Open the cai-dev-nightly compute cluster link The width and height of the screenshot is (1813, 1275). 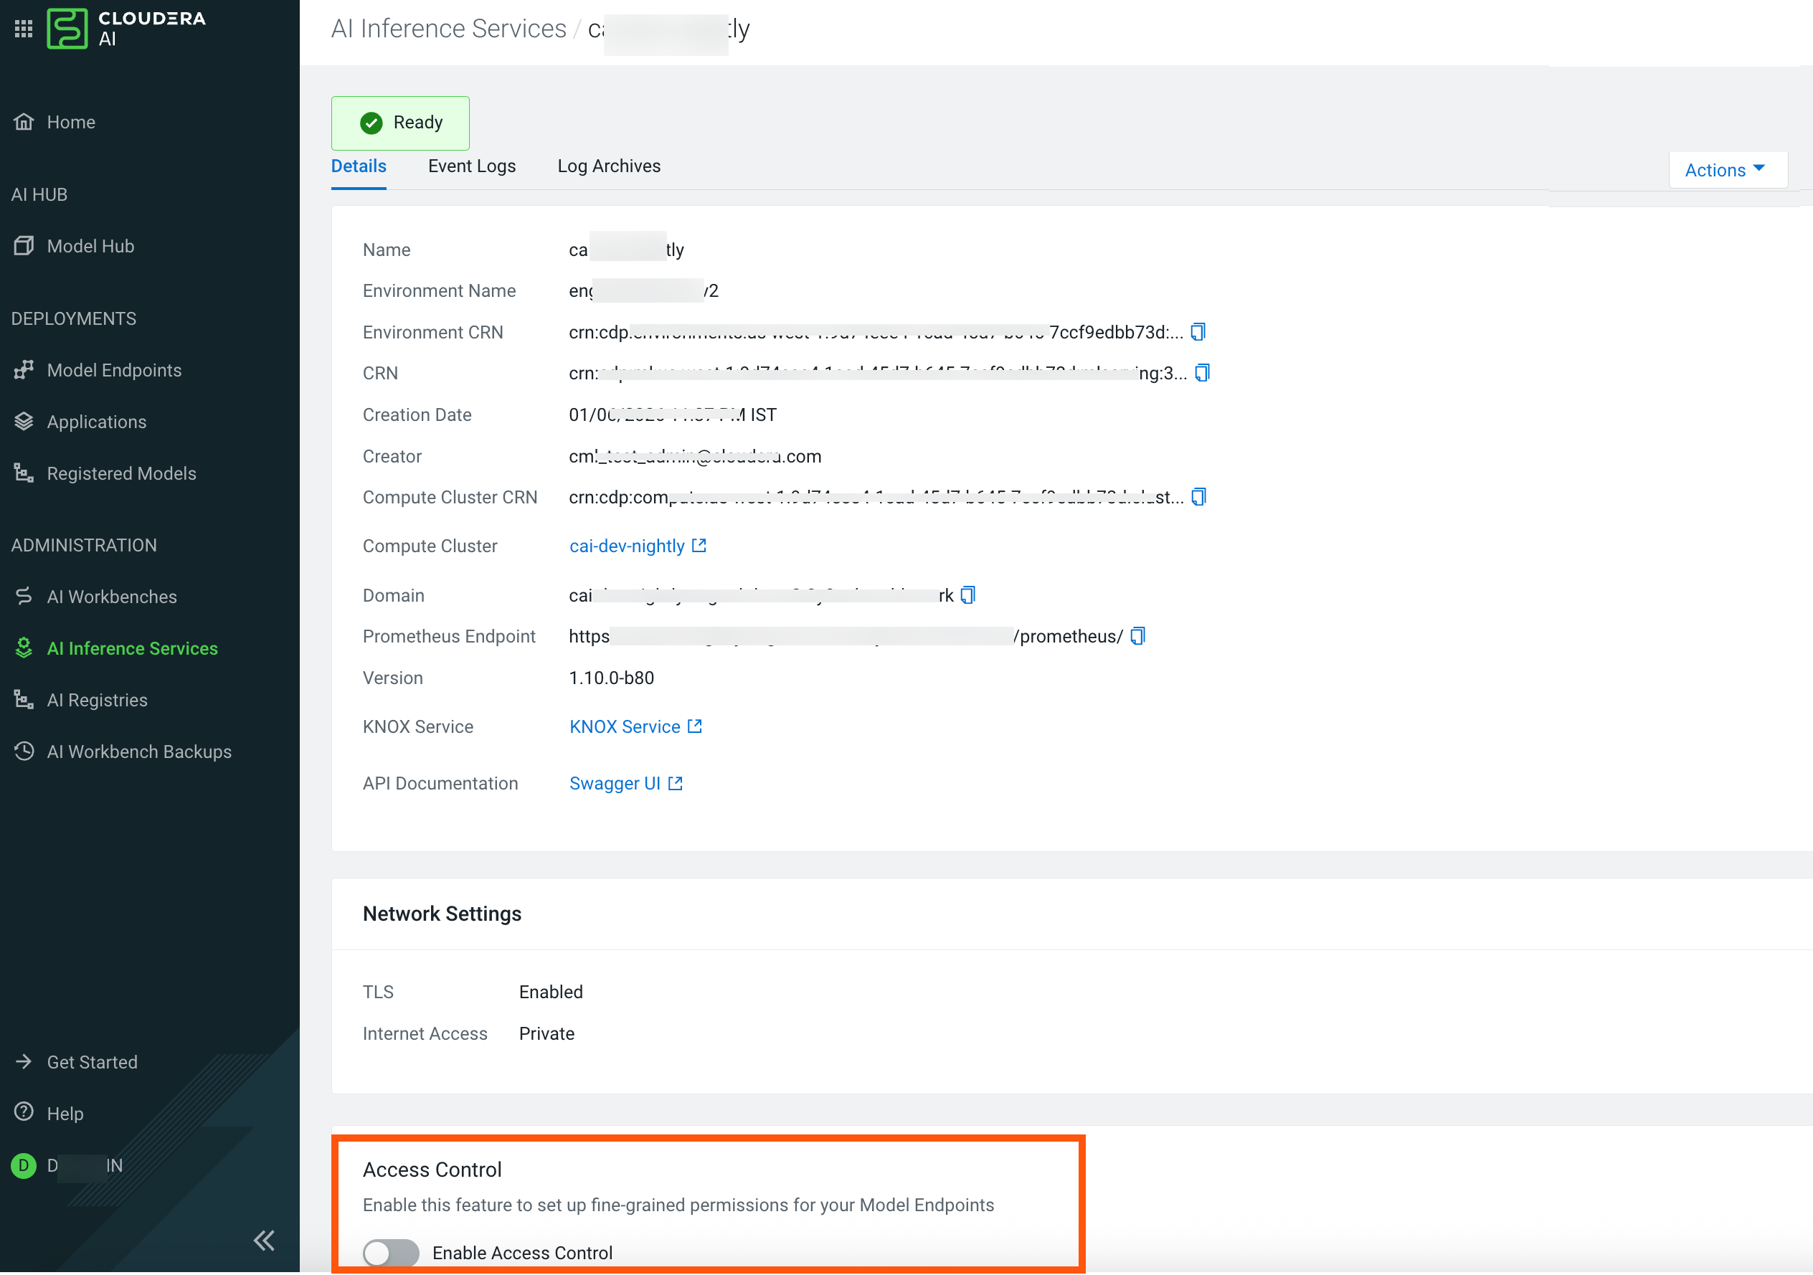[628, 546]
